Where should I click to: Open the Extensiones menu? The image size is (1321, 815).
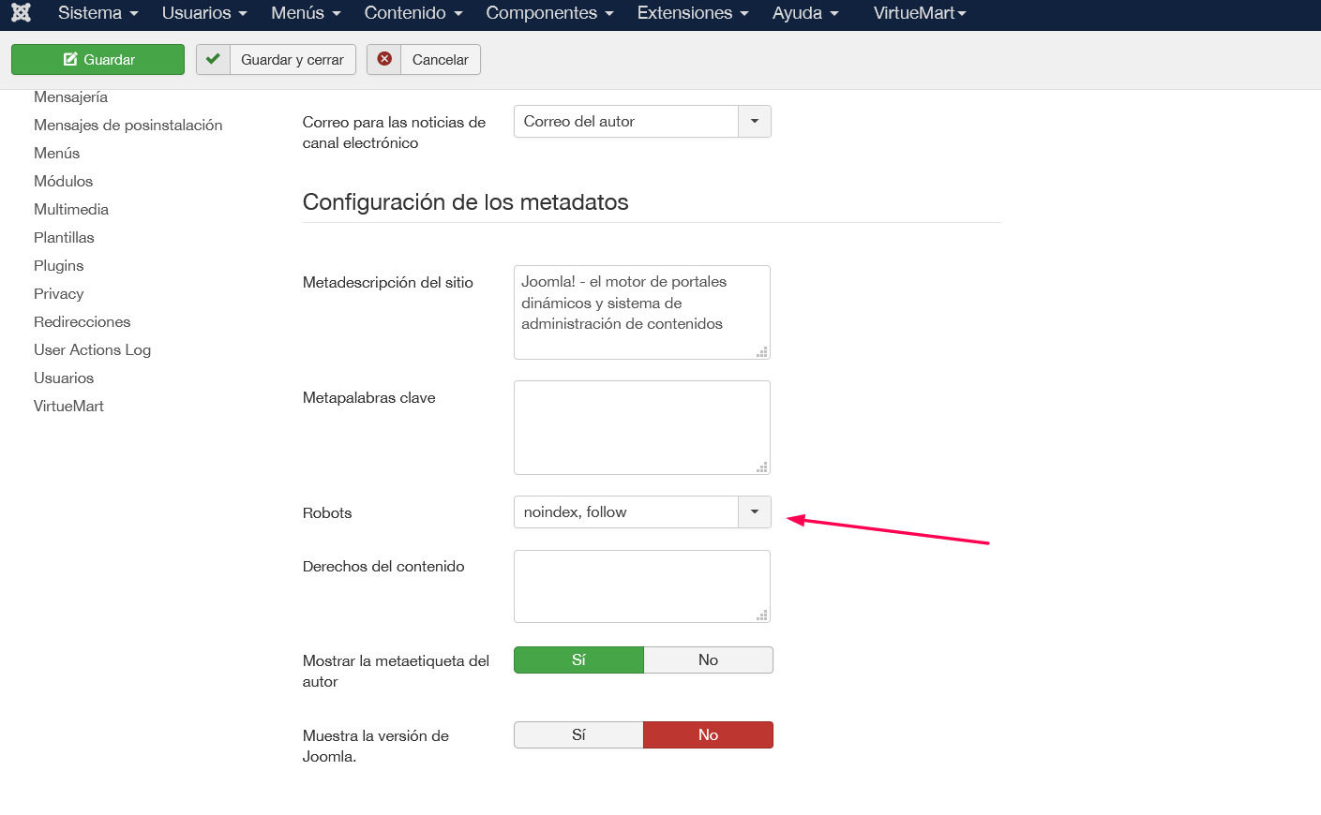pos(693,13)
